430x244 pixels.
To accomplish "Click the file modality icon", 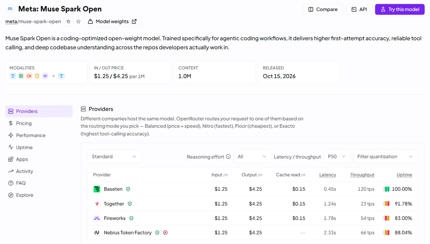I will (37, 76).
